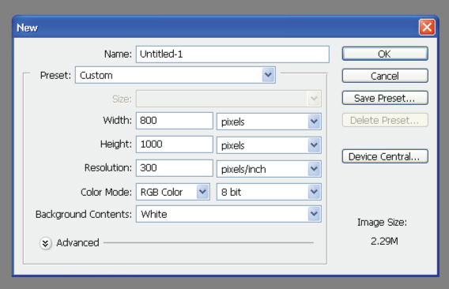The image size is (449, 289).
Task: Click the Advanced label text
Action: (77, 243)
